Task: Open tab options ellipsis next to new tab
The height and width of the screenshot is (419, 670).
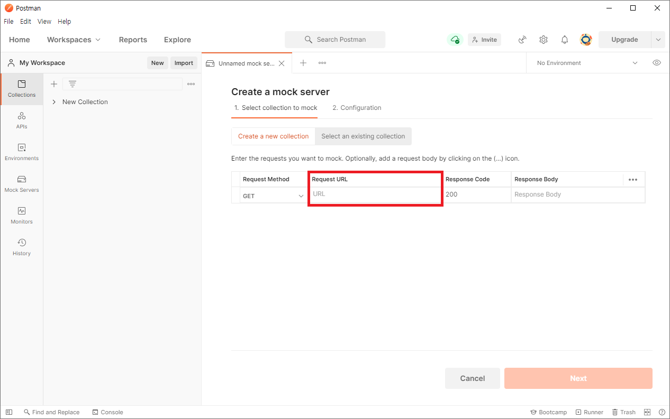Action: coord(322,63)
